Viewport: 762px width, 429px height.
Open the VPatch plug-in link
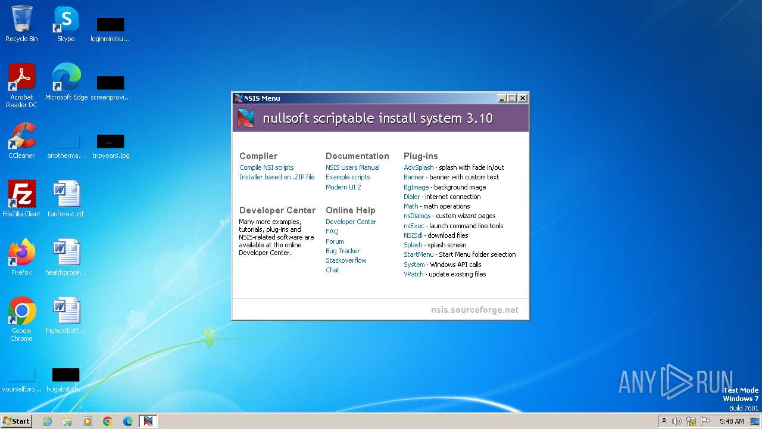(414, 274)
